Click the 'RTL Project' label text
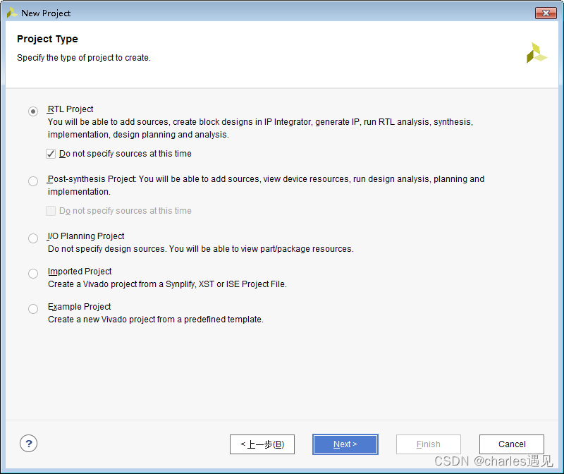The width and height of the screenshot is (564, 474). (x=70, y=109)
